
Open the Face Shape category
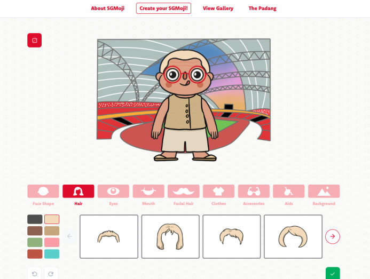point(43,191)
